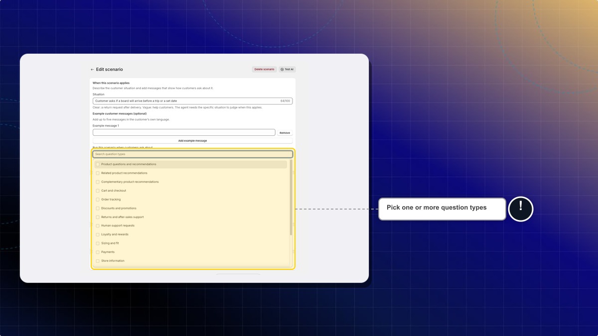Viewport: 598px width, 336px height.
Task: Select Returns and after-sales support checkbox
Action: (98, 217)
